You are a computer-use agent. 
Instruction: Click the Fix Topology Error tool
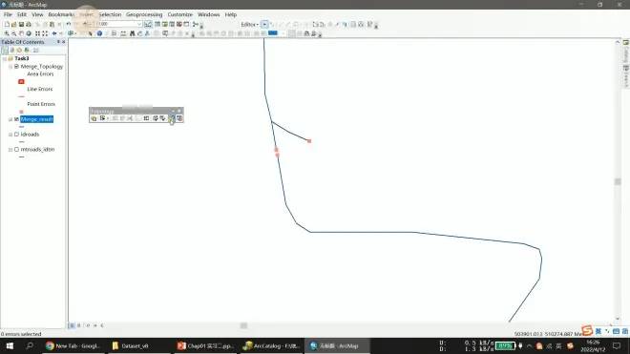(x=172, y=118)
